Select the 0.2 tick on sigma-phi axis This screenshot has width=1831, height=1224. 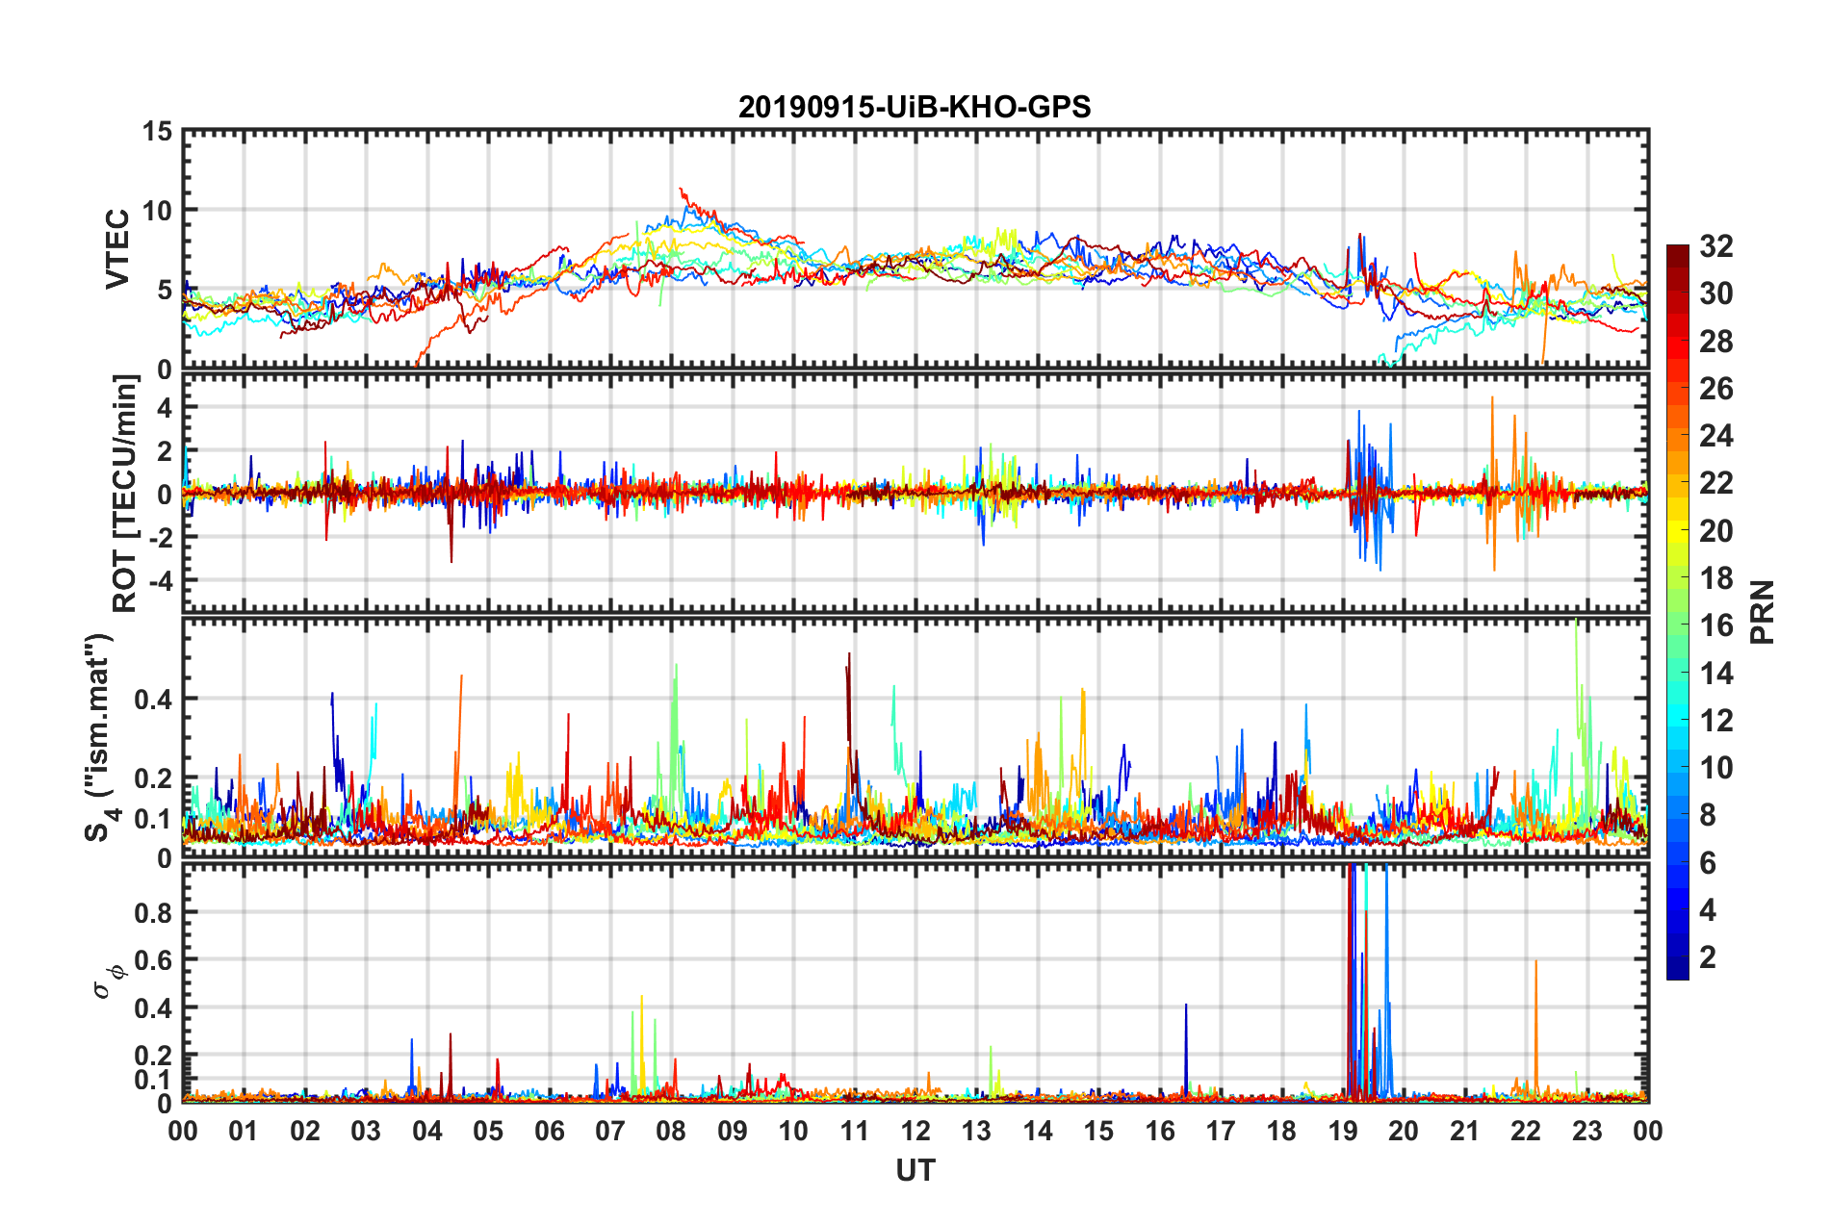[153, 1057]
